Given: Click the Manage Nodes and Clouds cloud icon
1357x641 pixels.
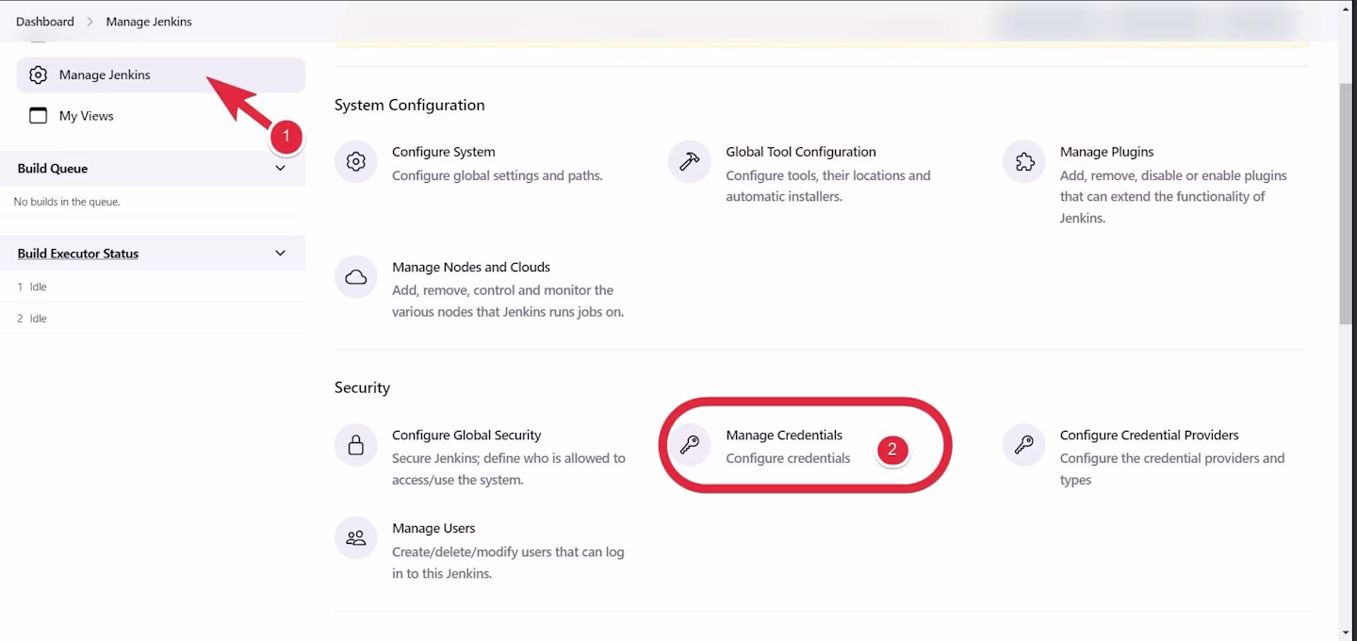Looking at the screenshot, I should (355, 277).
